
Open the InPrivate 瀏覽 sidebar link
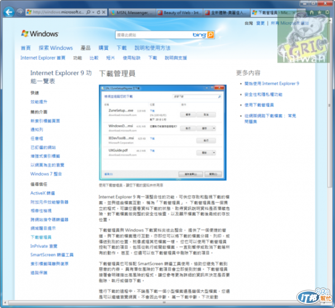[44, 246]
